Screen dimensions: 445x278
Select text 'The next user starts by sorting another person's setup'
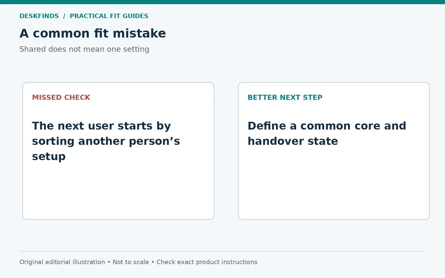point(106,141)
